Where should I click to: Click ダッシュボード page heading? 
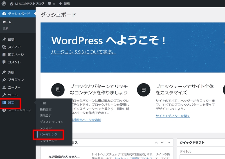tap(58, 15)
